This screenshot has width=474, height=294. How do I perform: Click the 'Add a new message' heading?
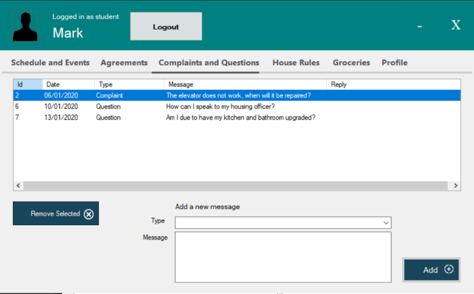pyautogui.click(x=208, y=207)
